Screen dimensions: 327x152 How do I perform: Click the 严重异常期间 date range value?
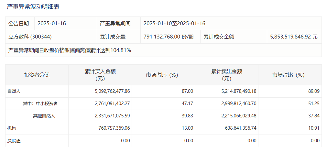174,24
